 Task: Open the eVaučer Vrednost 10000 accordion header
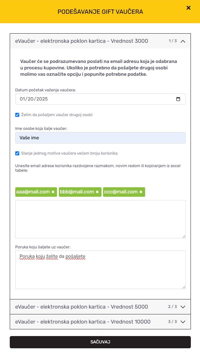(x=100, y=322)
